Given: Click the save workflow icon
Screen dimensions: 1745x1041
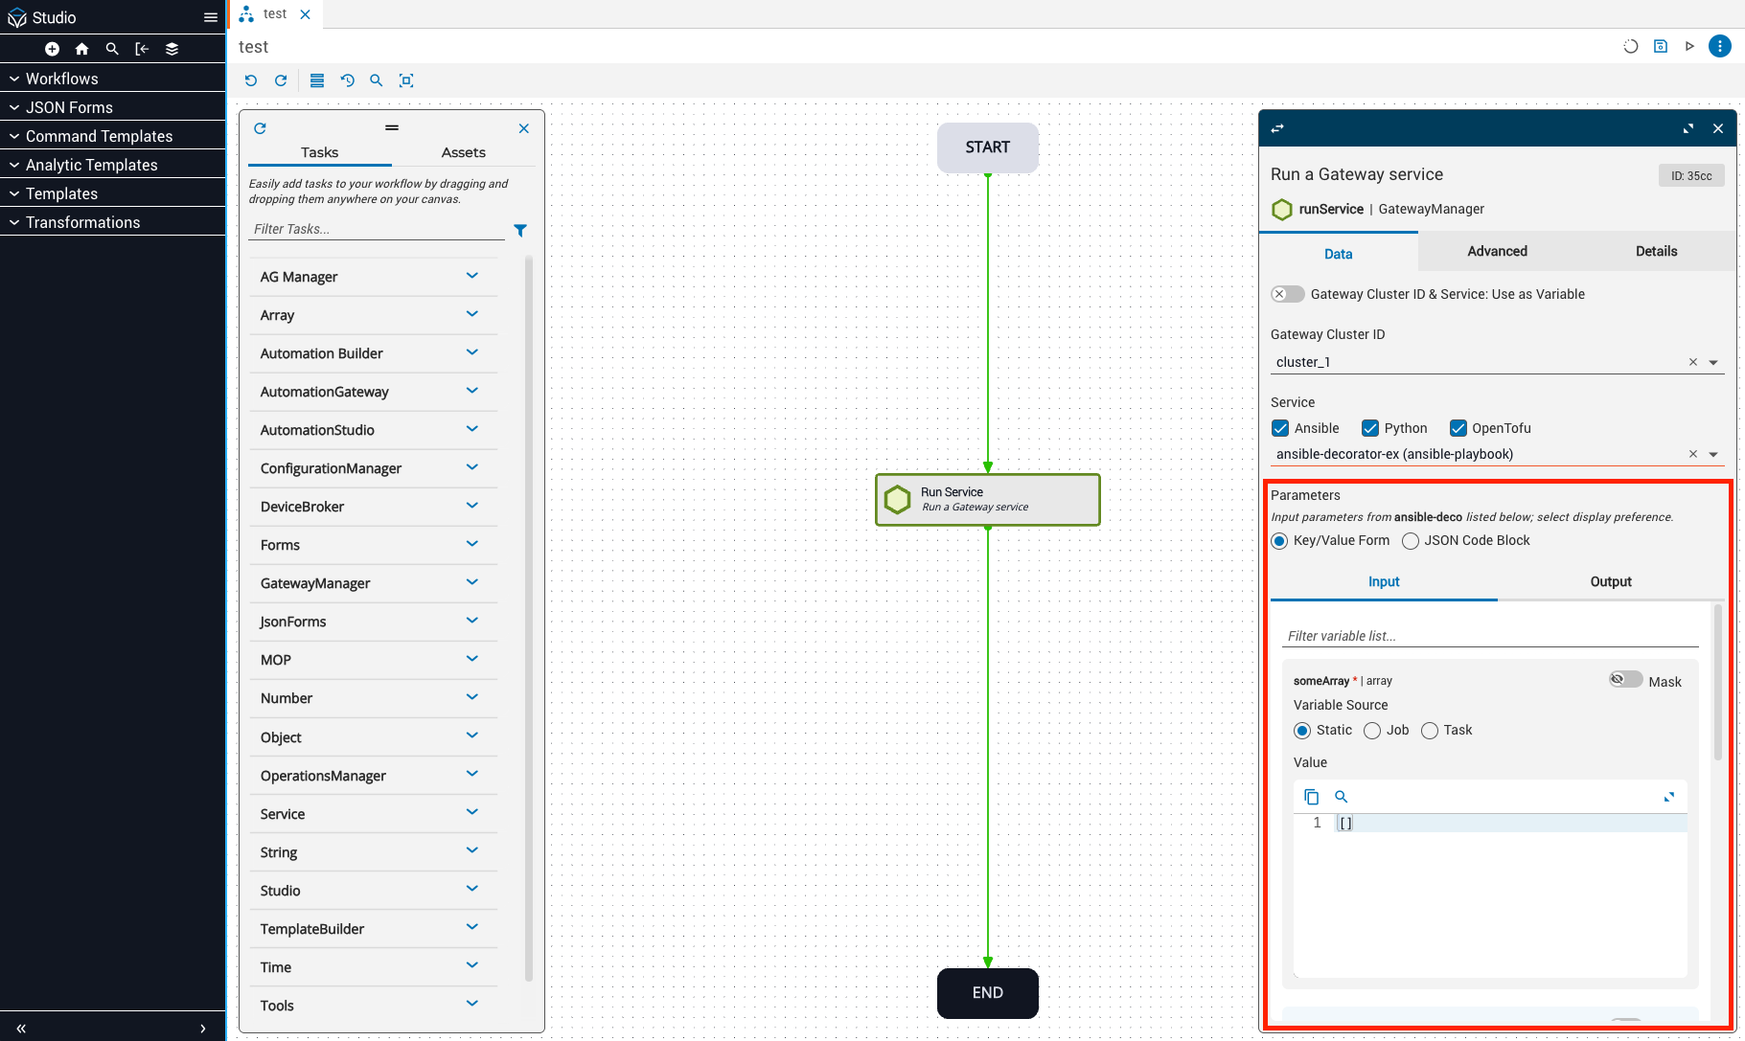Looking at the screenshot, I should [x=1661, y=46].
